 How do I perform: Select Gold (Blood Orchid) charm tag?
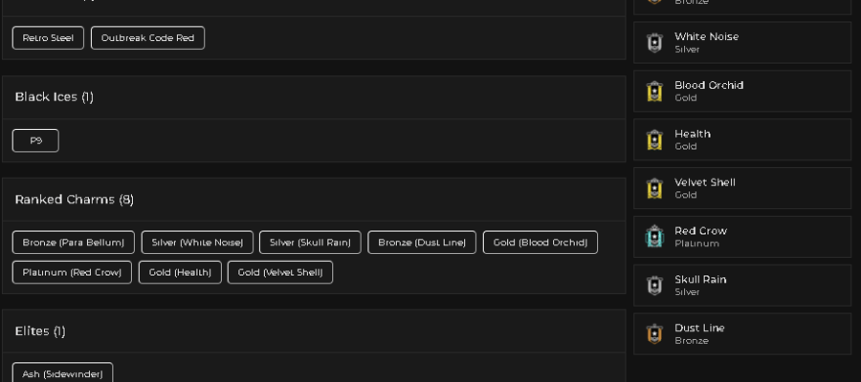click(x=541, y=243)
